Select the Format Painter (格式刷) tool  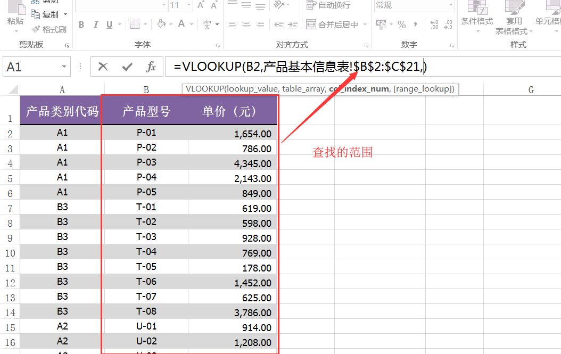click(49, 29)
